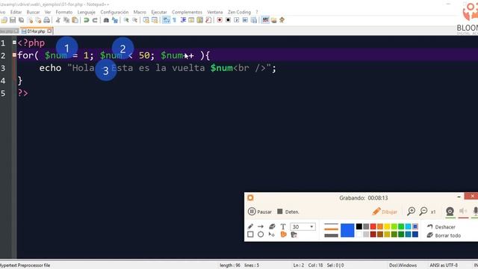
Task: Toggle synchronize horizontal scrolling button
Action: pyautogui.click(x=155, y=20)
